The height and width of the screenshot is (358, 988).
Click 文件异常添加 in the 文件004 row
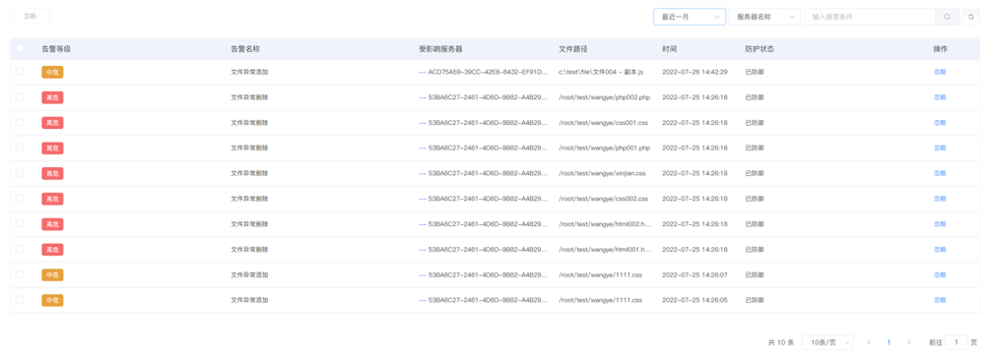tap(249, 72)
